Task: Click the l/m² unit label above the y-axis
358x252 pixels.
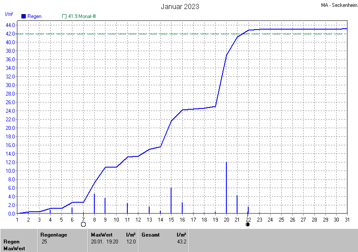Action: (x=9, y=14)
